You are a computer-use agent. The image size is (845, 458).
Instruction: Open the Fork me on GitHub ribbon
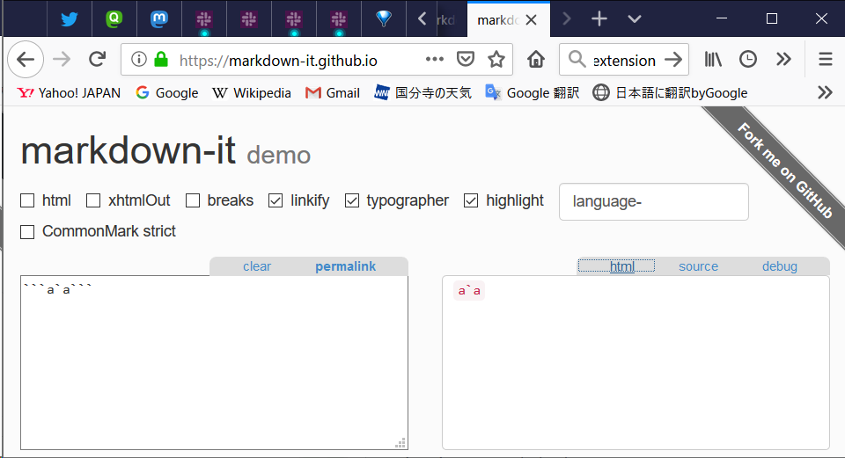coord(784,171)
